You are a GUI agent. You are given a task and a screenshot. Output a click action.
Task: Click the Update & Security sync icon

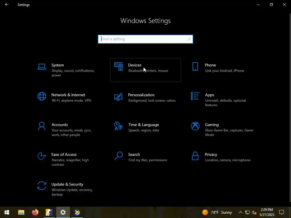41,186
